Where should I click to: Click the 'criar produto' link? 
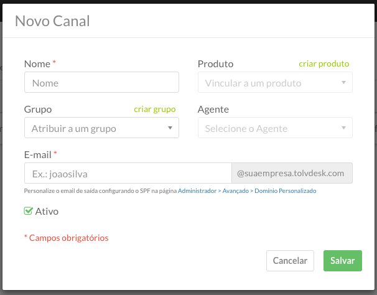point(324,63)
